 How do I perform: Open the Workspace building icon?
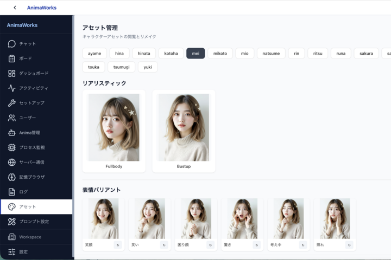(x=12, y=237)
